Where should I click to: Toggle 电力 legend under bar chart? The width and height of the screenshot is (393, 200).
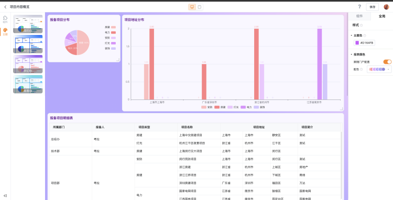tap(246, 107)
